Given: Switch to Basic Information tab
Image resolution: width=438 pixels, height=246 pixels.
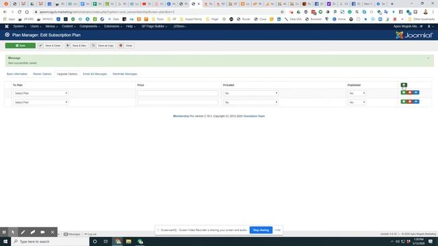Looking at the screenshot, I should (17, 74).
